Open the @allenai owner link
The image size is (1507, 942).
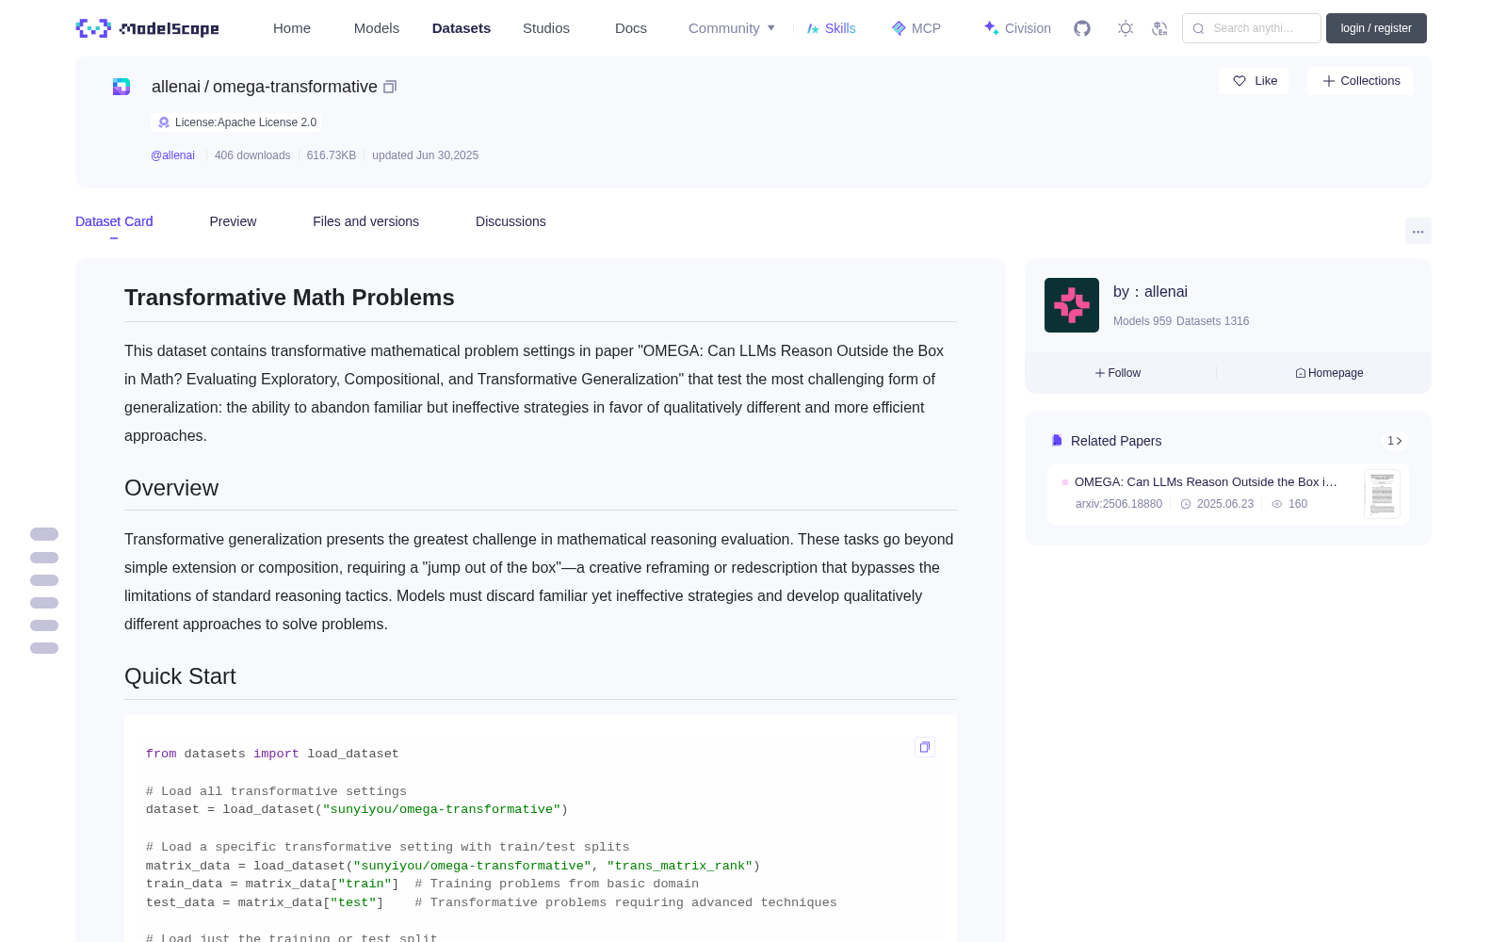click(x=172, y=155)
